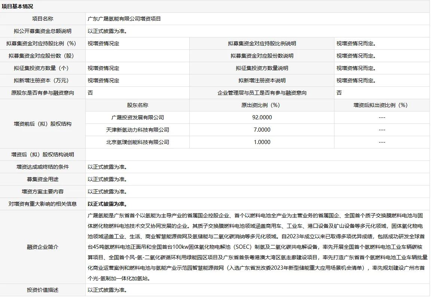This screenshot has height=297, width=431.
Task: Select the 增资方案主要内容 label
Action: 43,192
